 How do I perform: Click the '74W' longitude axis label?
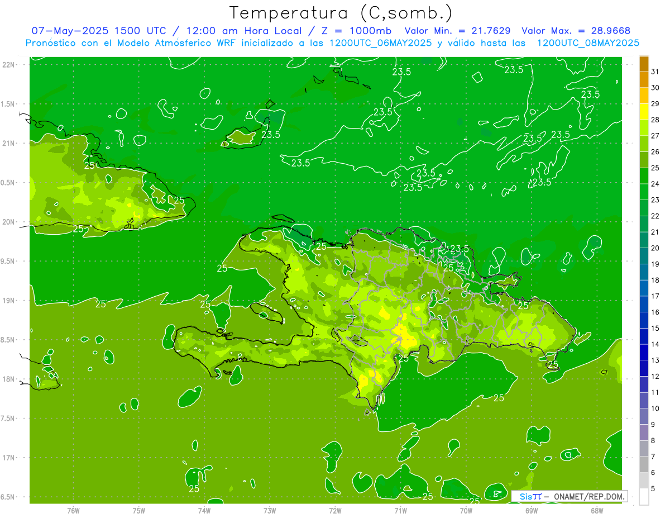pos(204,511)
